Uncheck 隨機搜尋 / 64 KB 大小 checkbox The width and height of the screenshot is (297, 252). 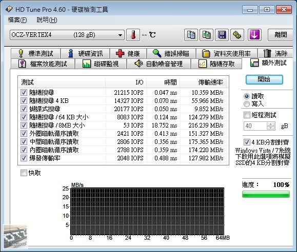point(24,117)
